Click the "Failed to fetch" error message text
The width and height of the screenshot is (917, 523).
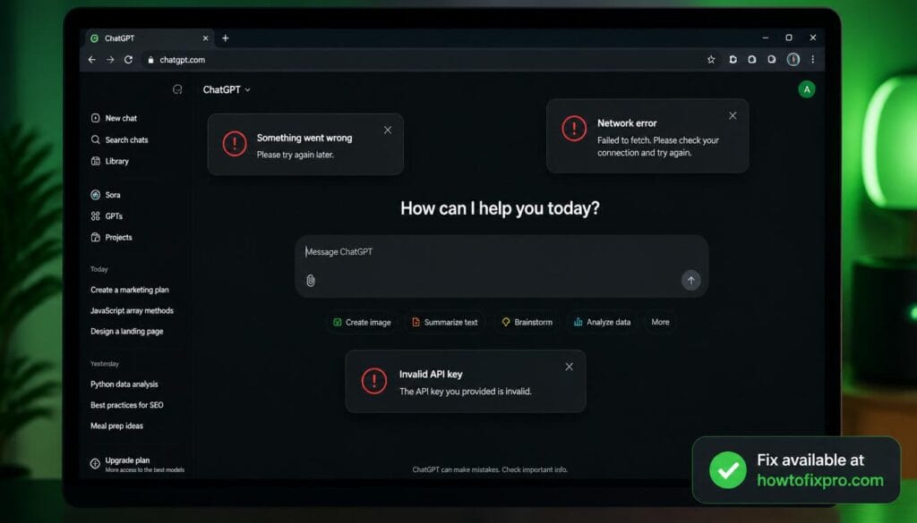click(658, 147)
